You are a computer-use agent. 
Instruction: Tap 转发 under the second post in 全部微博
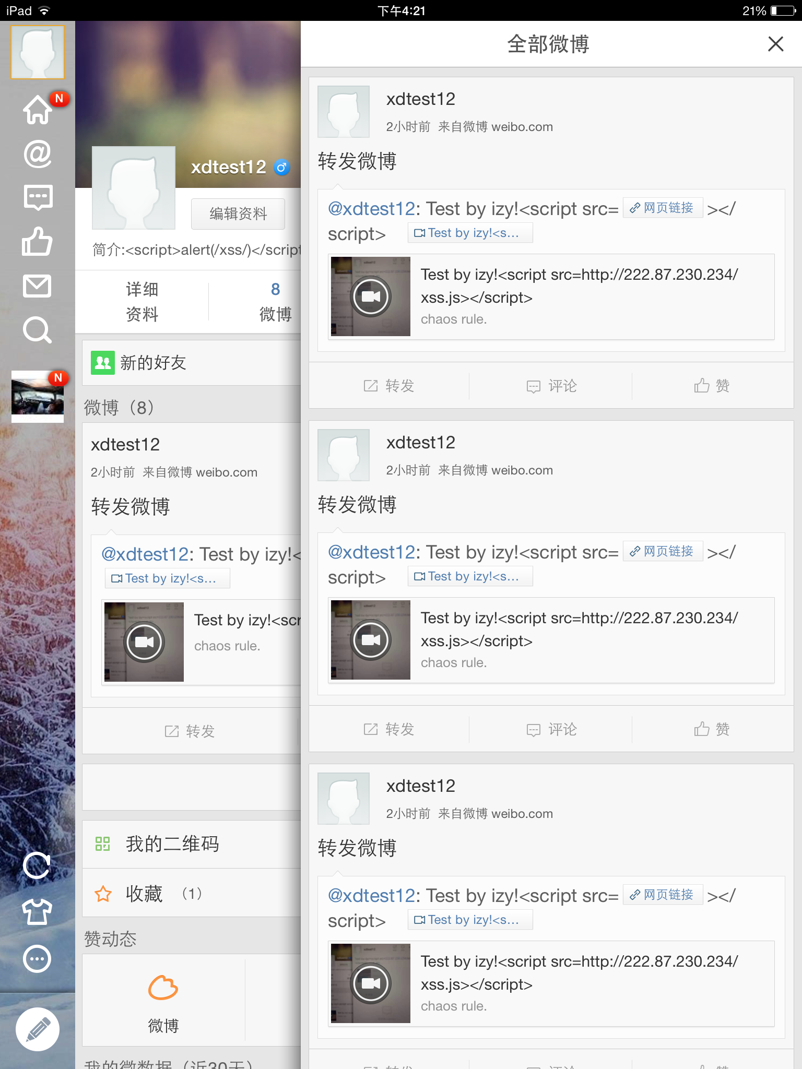[390, 729]
